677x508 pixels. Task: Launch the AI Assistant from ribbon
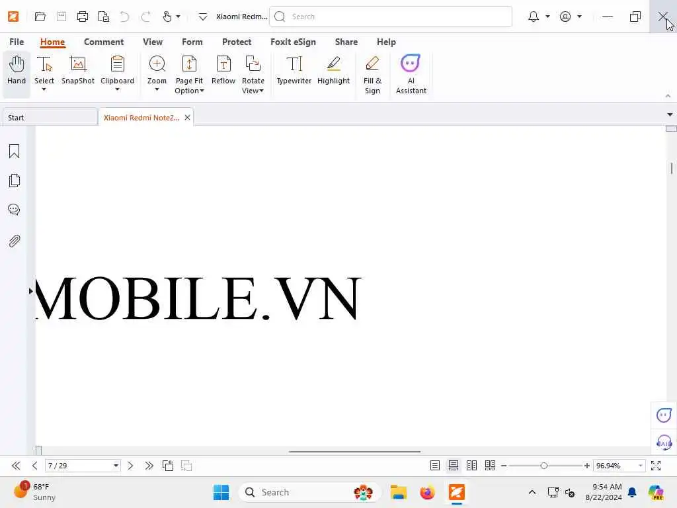point(411,74)
